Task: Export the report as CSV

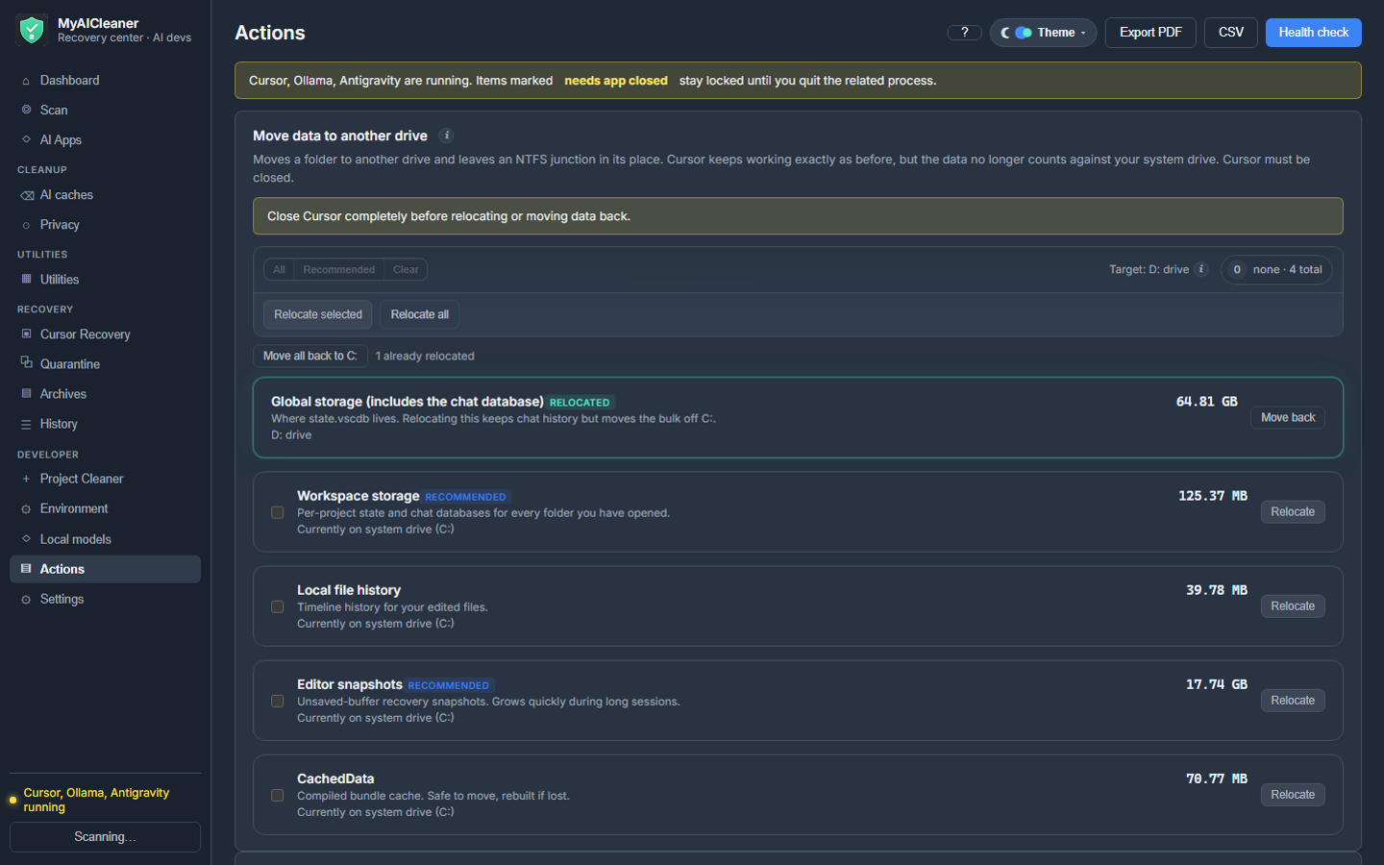Action: (x=1231, y=33)
